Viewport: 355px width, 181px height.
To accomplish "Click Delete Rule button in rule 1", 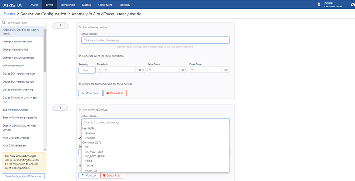I will tap(115, 93).
